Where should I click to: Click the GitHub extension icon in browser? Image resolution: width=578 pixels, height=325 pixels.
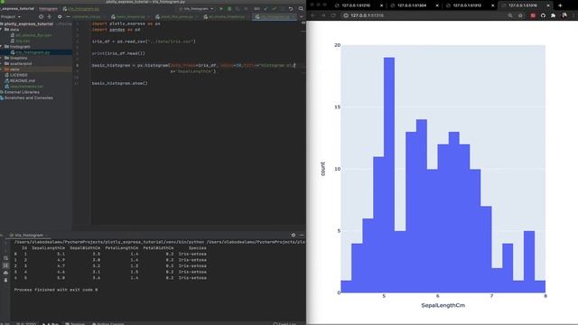pos(543,15)
